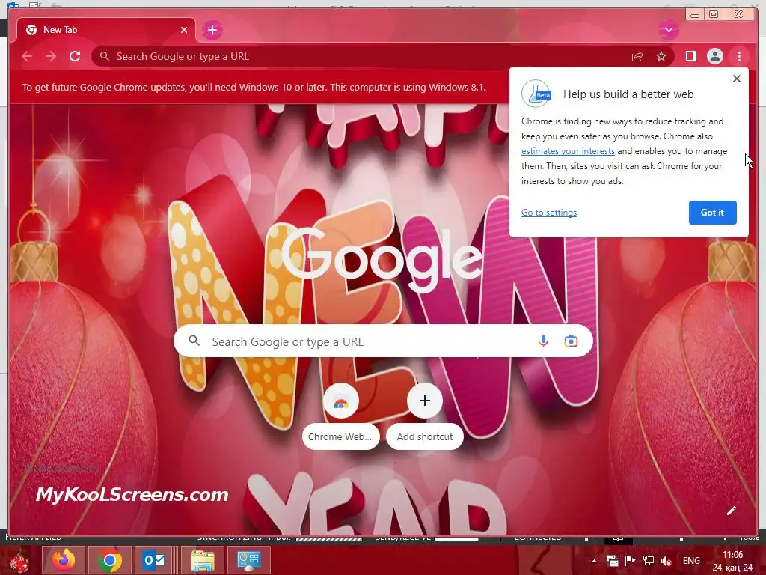Search by image with camera icon
Screen dimensions: 766x575
[571, 341]
